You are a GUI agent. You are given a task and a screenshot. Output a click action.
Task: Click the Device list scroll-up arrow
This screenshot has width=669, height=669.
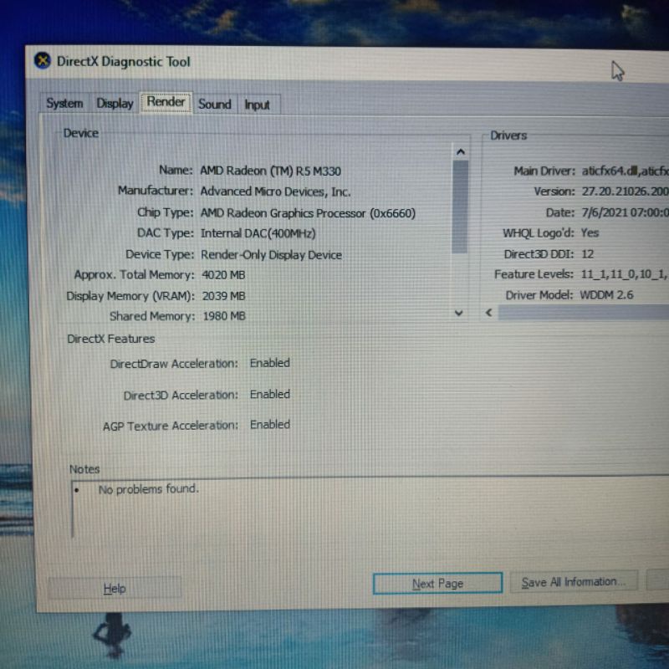pyautogui.click(x=459, y=151)
